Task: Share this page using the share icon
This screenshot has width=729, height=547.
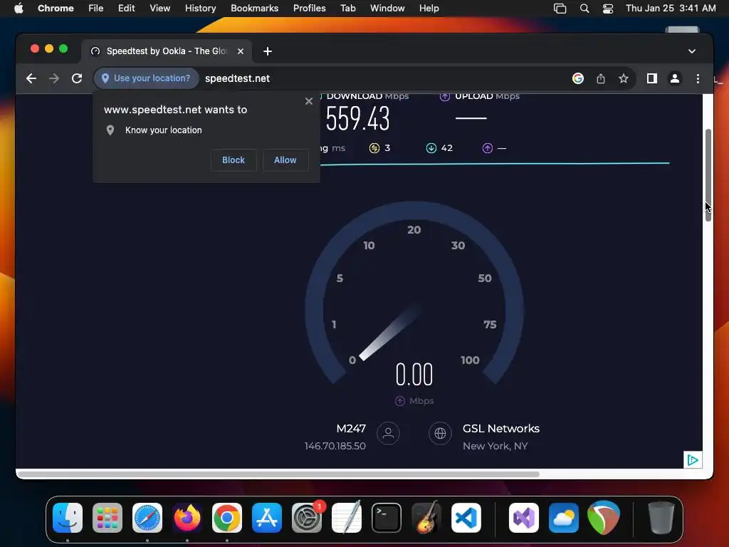Action: click(601, 78)
